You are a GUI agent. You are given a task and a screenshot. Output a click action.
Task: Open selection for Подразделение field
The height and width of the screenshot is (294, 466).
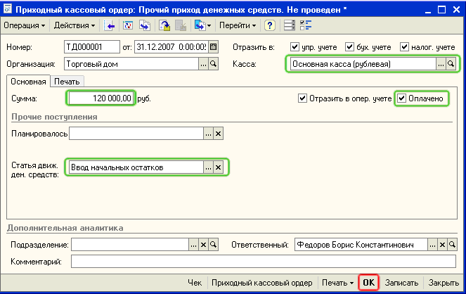[x=193, y=245]
